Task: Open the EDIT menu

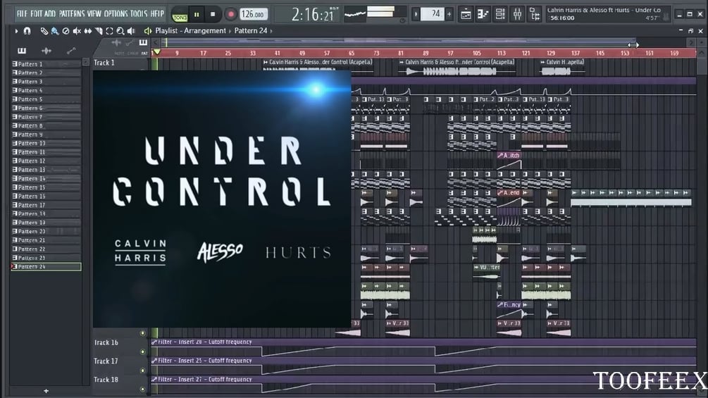Action: [37, 13]
